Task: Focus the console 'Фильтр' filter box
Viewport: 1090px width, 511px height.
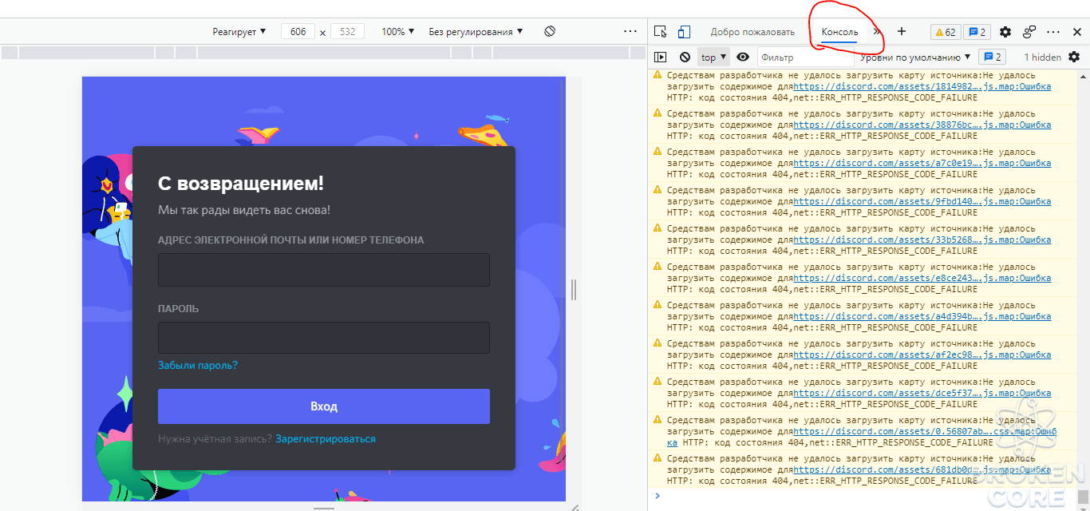Action: [806, 57]
